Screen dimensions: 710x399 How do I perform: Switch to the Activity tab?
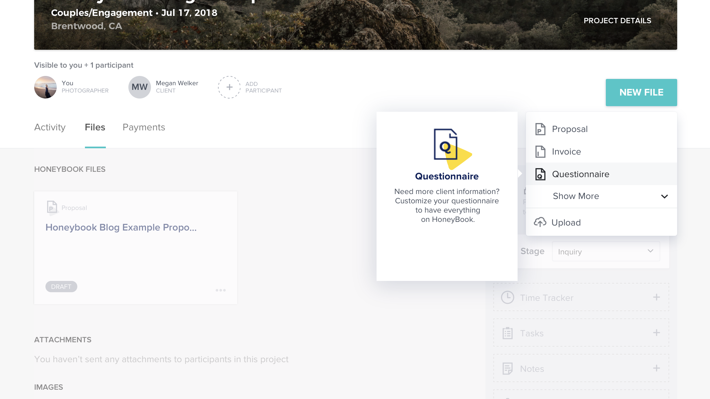[50, 127]
